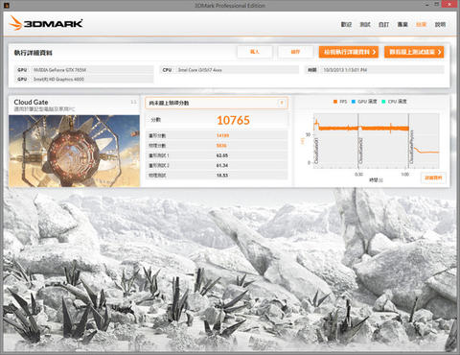Toggle the GPU temperature series in the legend
Image resolution: width=460 pixels, height=355 pixels.
364,102
